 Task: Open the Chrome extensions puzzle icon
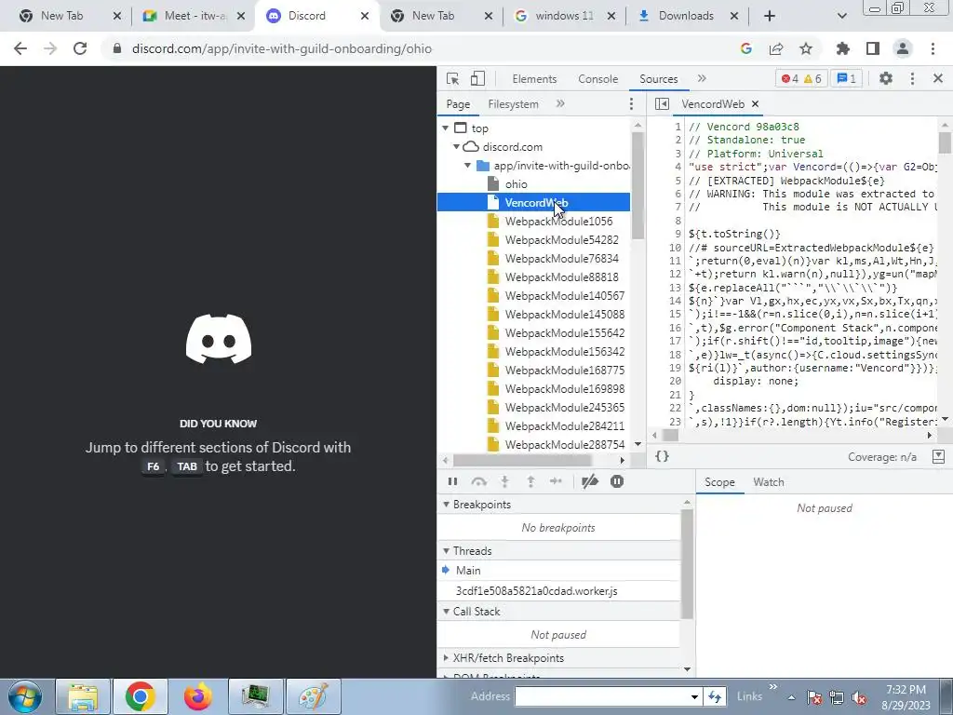(843, 48)
